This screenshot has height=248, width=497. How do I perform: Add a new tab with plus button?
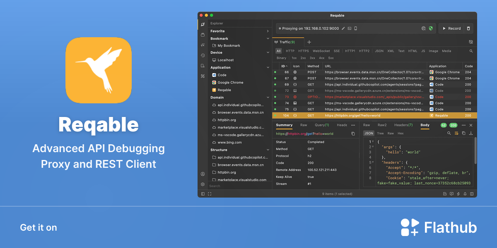point(309,42)
